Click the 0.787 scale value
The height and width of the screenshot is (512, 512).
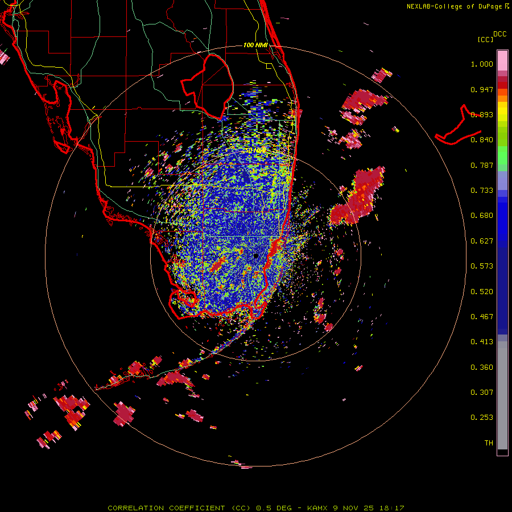482,165
